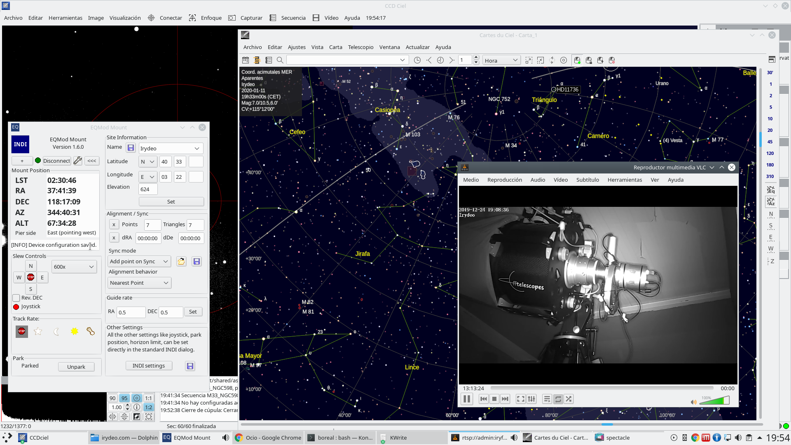Click the magnifier search icon in Cartes du Ciel
Viewport: 791px width, 445px height.
click(280, 60)
